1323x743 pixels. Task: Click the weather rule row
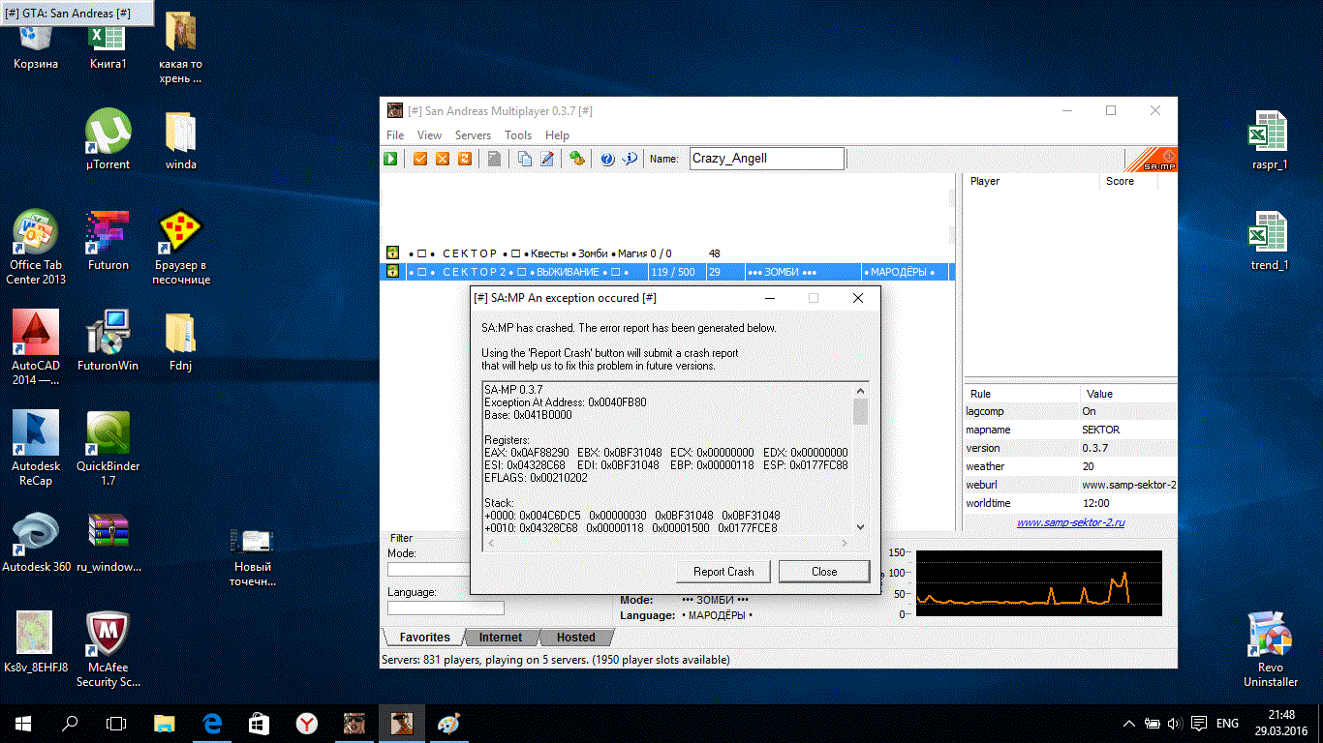pyautogui.click(x=1070, y=466)
